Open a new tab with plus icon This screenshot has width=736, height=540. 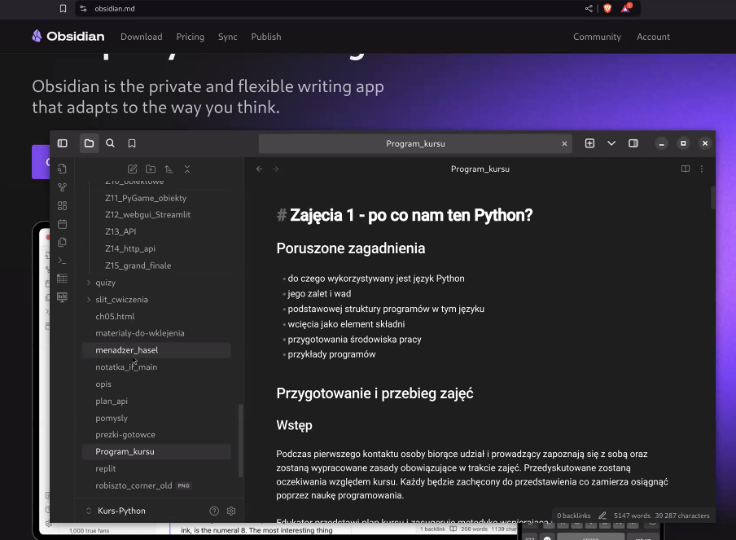pyautogui.click(x=590, y=143)
